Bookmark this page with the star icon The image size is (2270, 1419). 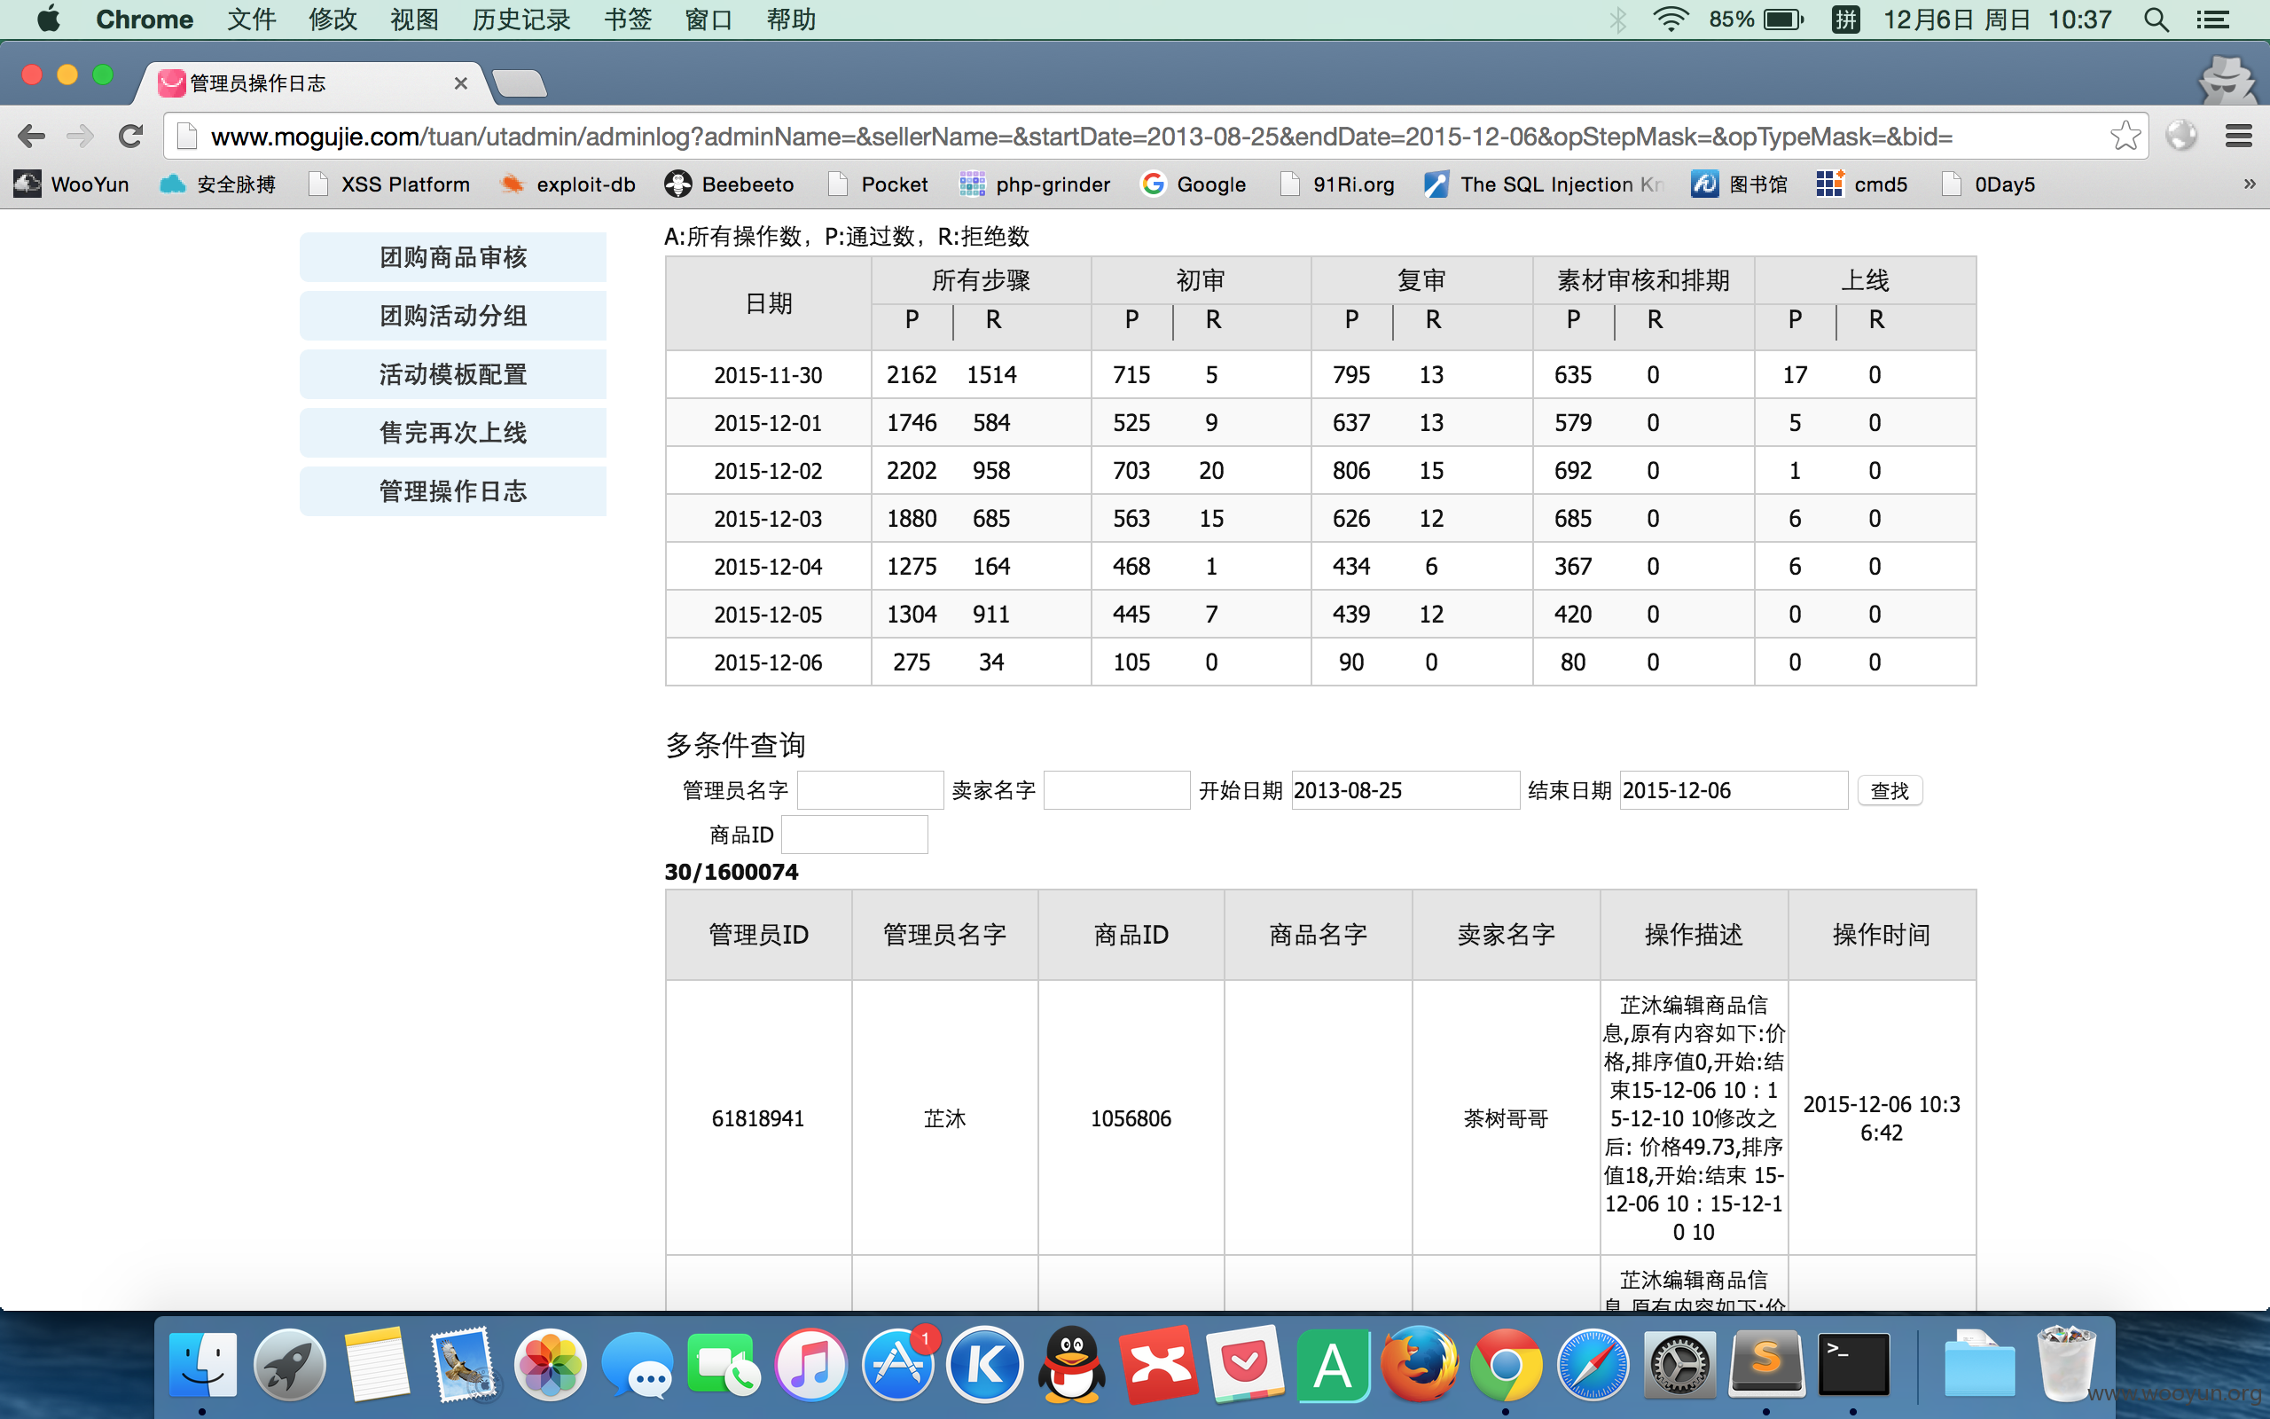(x=2125, y=137)
